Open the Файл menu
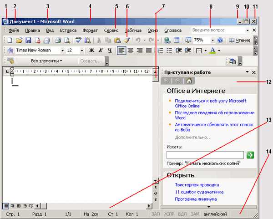This screenshot has height=219, width=273. [x=14, y=31]
